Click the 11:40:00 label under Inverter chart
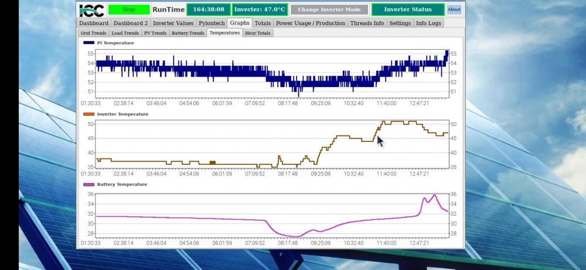 (x=386, y=174)
